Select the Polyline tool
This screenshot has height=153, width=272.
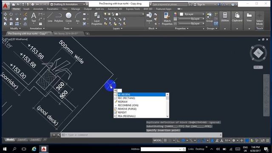coord(59,17)
